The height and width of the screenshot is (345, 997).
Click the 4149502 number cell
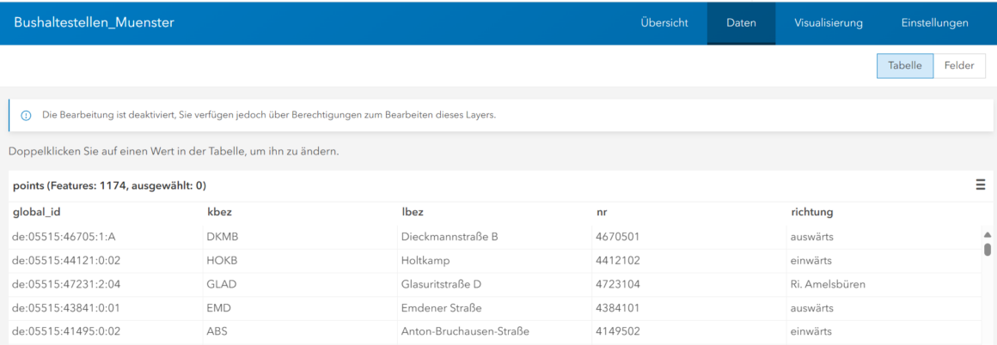(689, 331)
